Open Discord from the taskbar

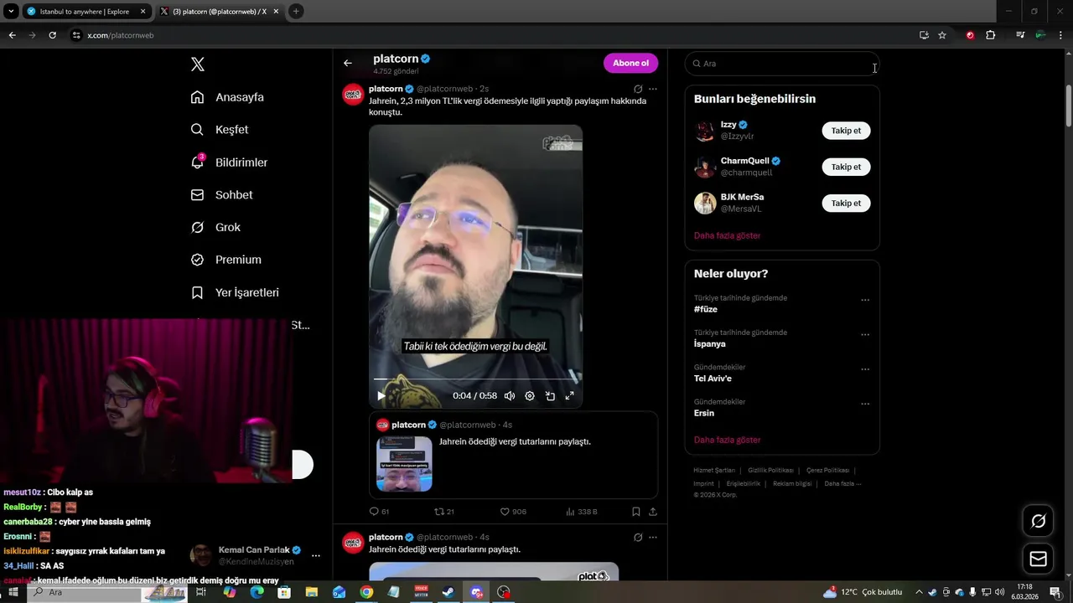pos(476,592)
